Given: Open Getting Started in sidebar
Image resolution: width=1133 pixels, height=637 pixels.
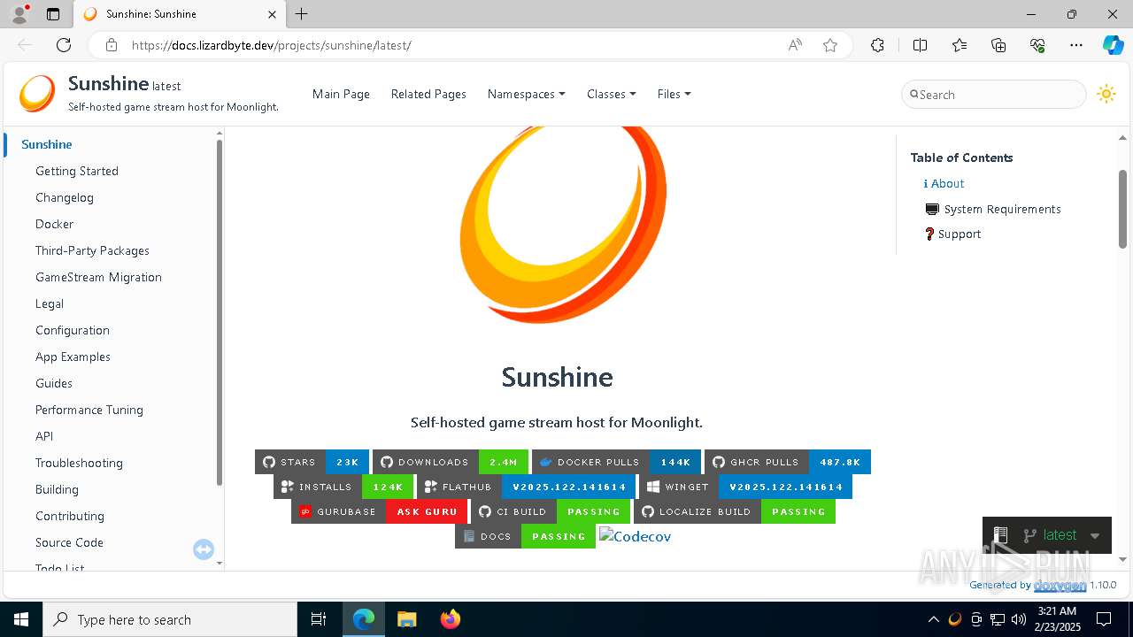Looking at the screenshot, I should tap(77, 171).
